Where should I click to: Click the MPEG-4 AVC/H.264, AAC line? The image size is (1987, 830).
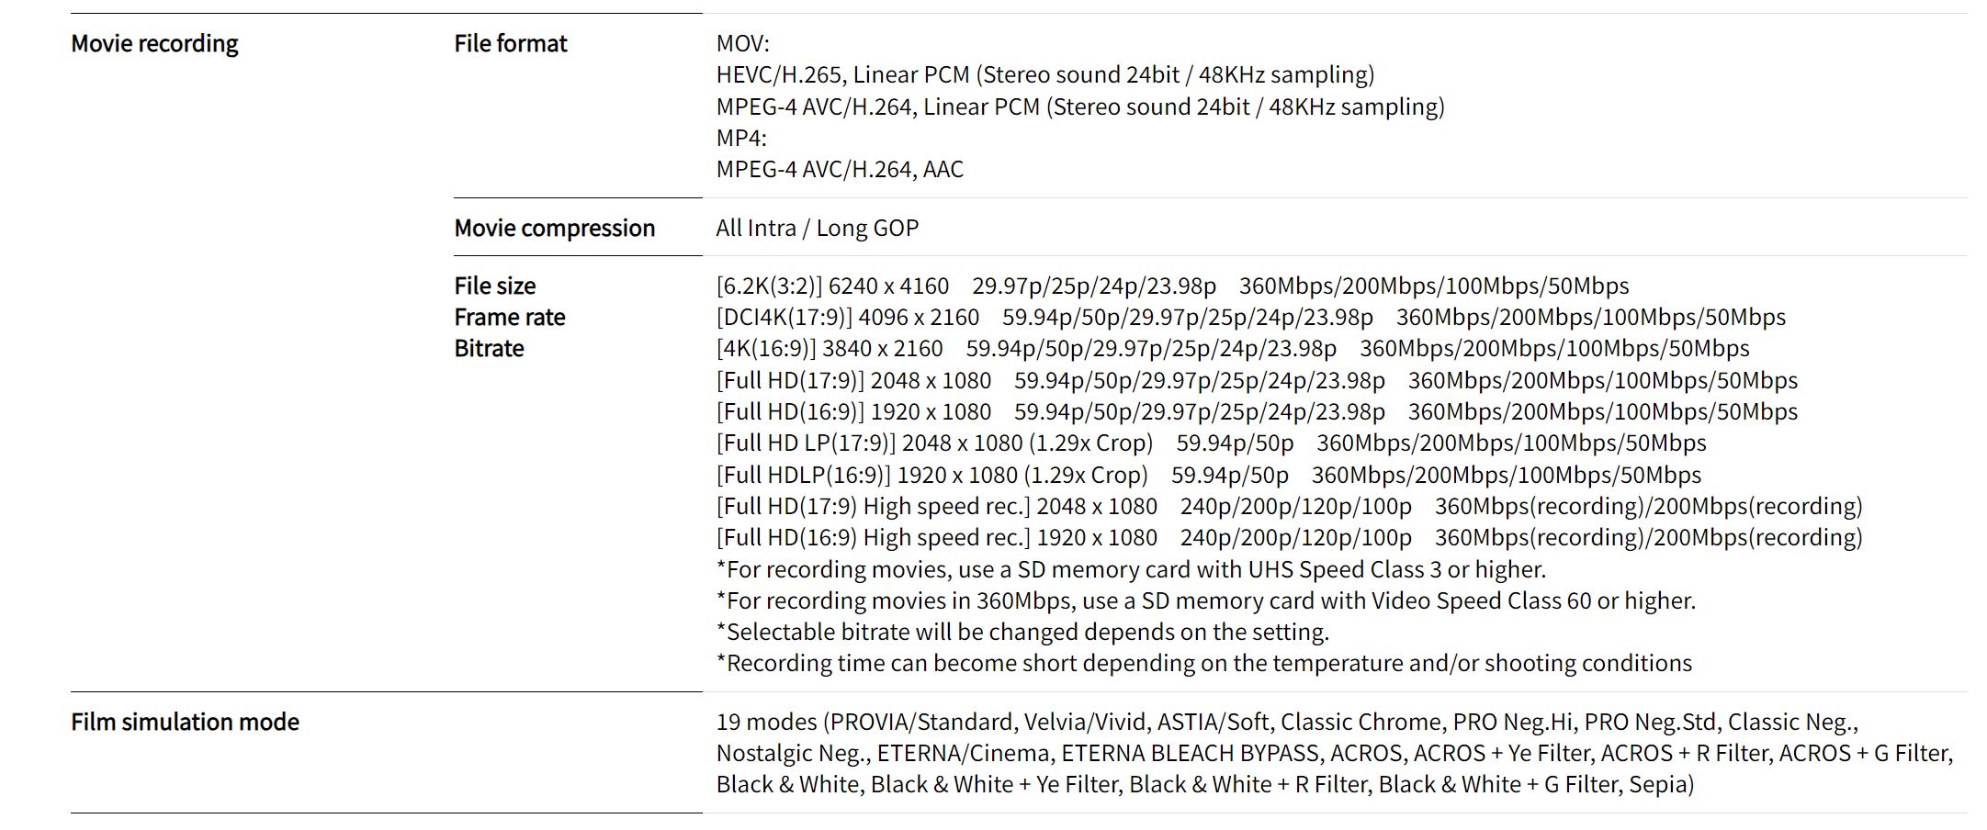840,169
